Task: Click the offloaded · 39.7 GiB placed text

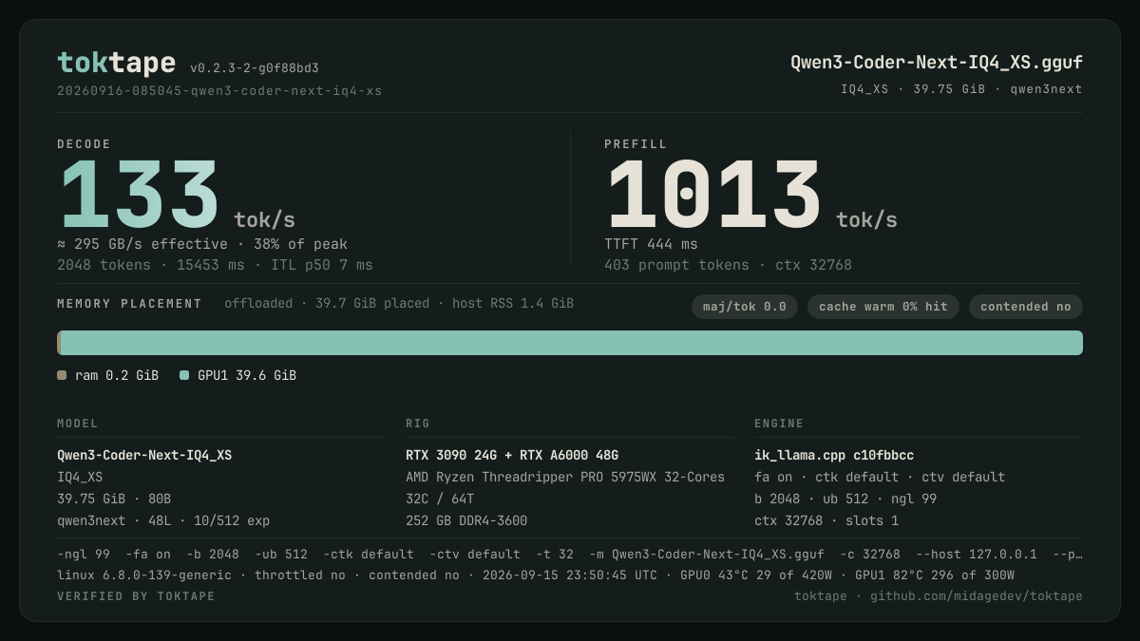Action: [x=399, y=304]
